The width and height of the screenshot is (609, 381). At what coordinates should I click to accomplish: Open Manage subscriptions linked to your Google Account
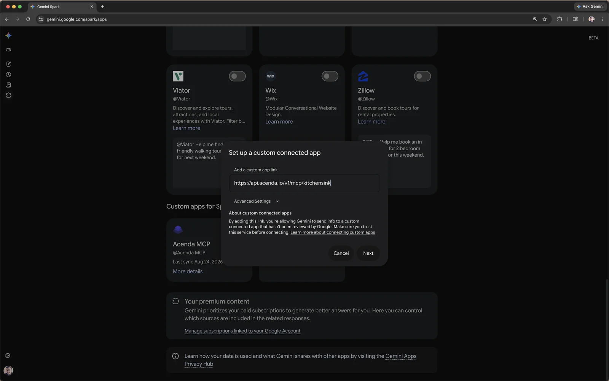[242, 331]
